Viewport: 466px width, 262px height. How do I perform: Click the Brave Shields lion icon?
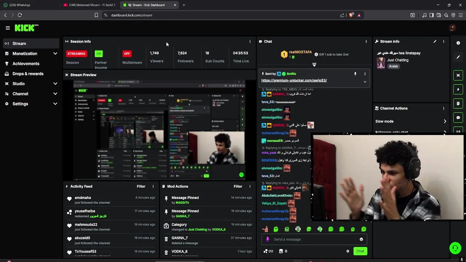pos(351,15)
